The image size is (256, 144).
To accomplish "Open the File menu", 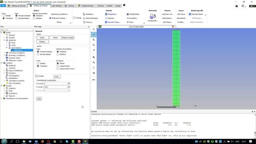I will [x=3, y=6].
